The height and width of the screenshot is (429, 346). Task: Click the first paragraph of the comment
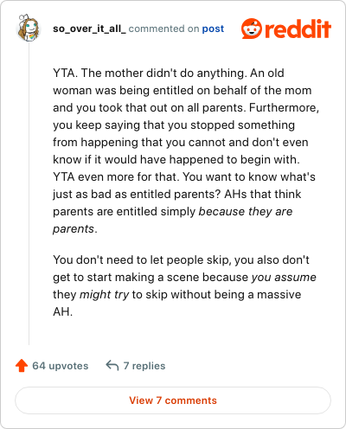click(x=186, y=150)
